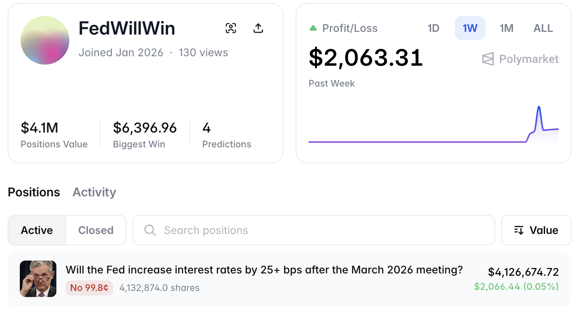Click the search magnifier icon

click(x=150, y=230)
